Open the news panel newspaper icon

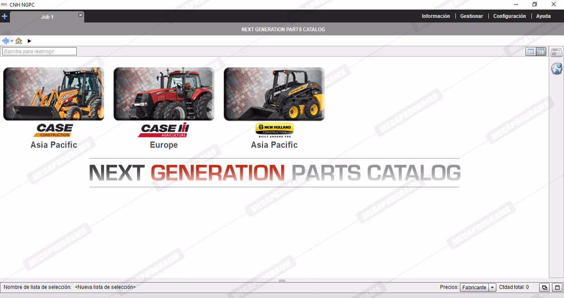557,52
